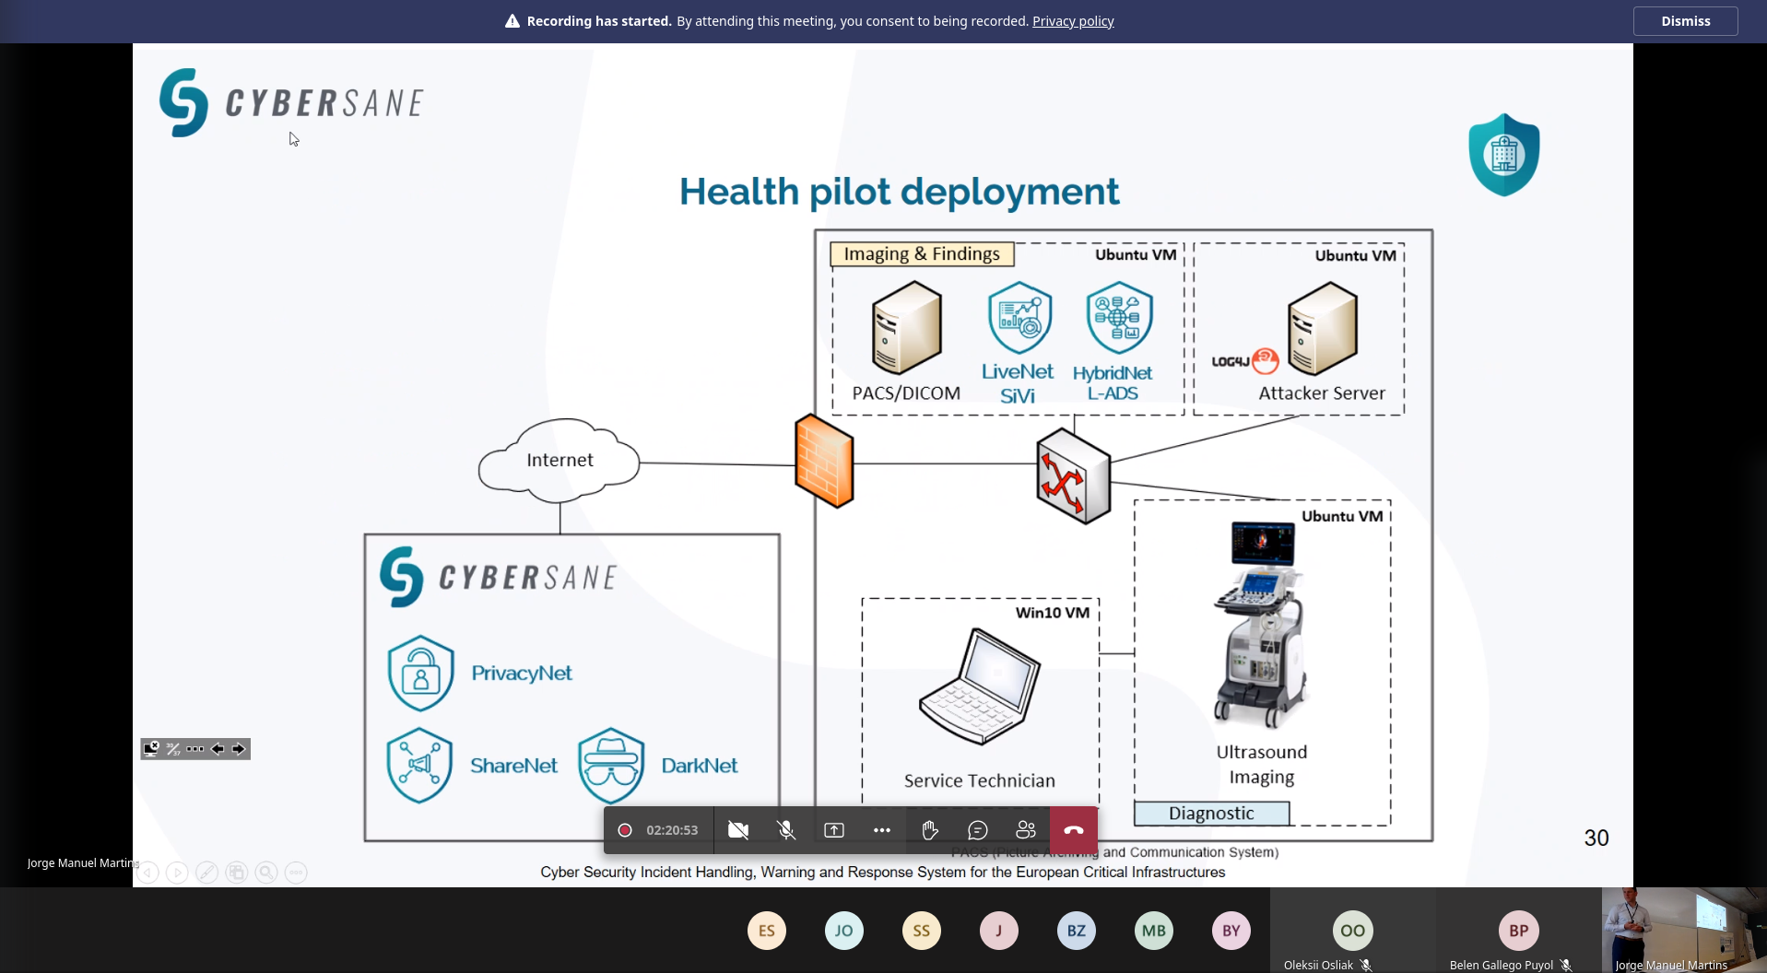The image size is (1767, 973).
Task: Select Oleksii Osliak participant tile
Action: (x=1352, y=931)
